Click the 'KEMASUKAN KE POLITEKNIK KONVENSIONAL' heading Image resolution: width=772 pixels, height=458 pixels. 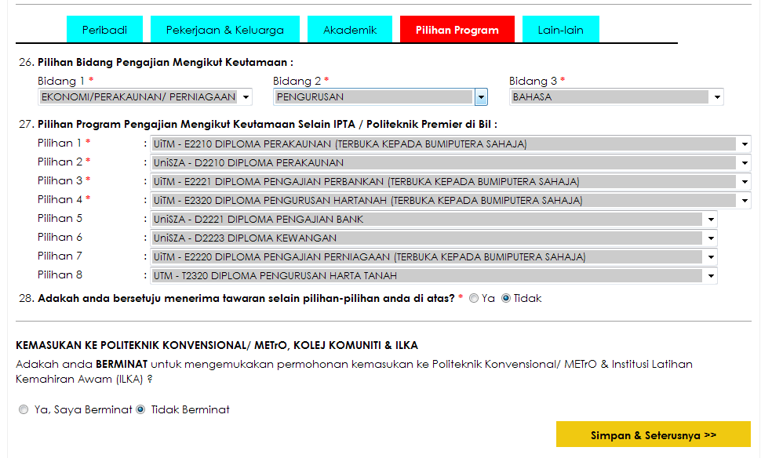pos(217,345)
